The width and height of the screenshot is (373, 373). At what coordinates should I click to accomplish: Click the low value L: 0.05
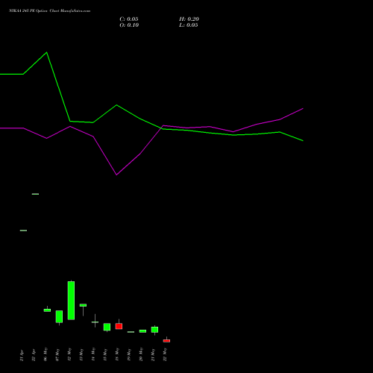coord(189,25)
